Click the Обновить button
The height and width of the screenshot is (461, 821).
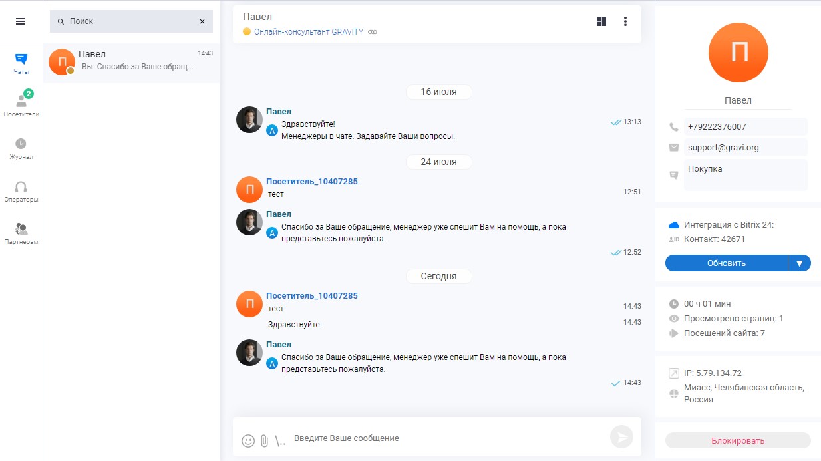tap(726, 263)
